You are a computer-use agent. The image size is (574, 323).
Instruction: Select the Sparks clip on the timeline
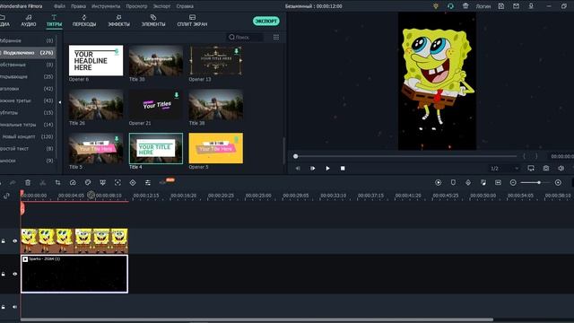tap(74, 274)
